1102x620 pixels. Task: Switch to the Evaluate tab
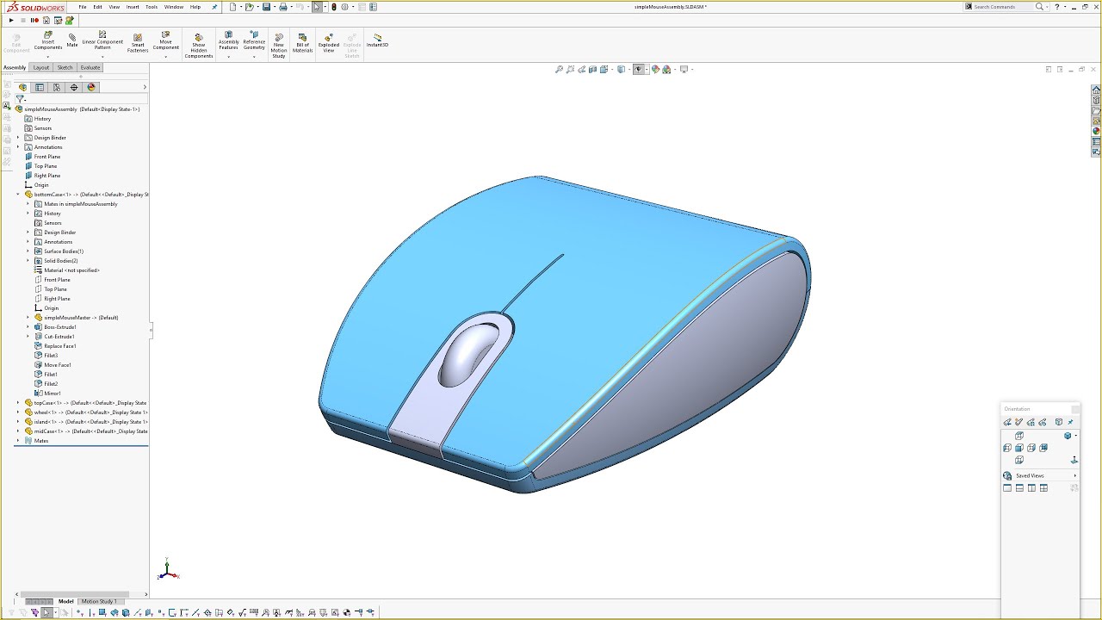tap(90, 67)
